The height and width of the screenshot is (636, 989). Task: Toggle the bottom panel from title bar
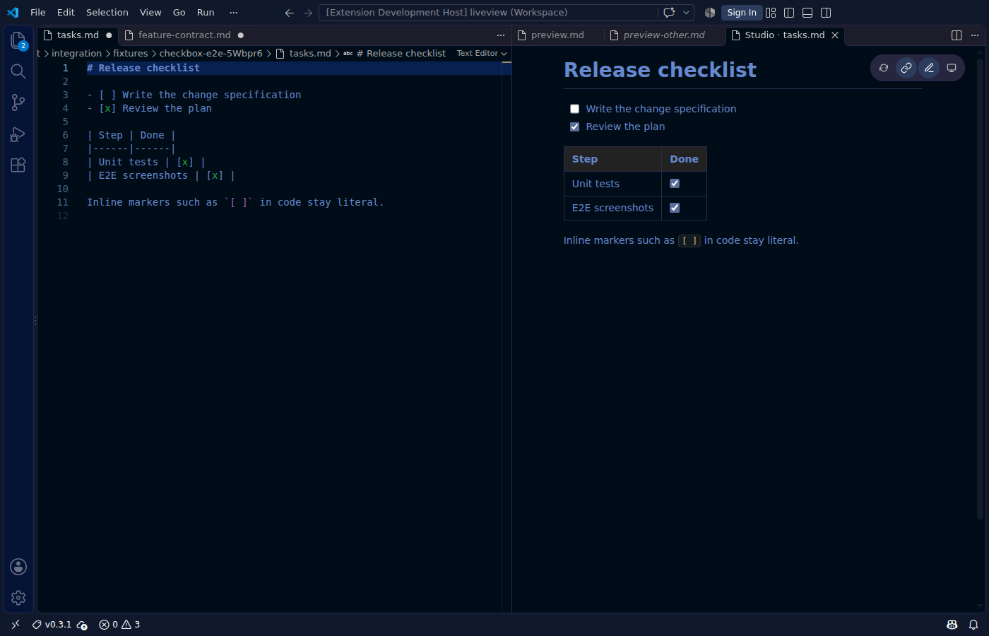pyautogui.click(x=807, y=13)
